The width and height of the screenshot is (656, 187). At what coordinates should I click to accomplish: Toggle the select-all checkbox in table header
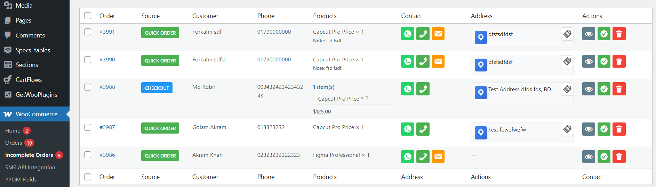[x=88, y=16]
